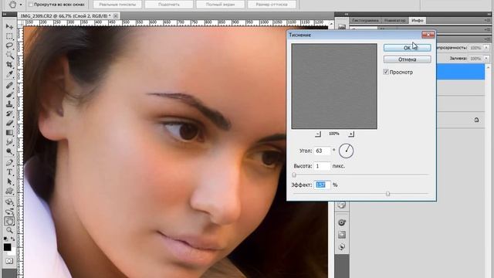The width and height of the screenshot is (494, 278).
Task: Click the Эффект percentage input field
Action: pos(323,185)
